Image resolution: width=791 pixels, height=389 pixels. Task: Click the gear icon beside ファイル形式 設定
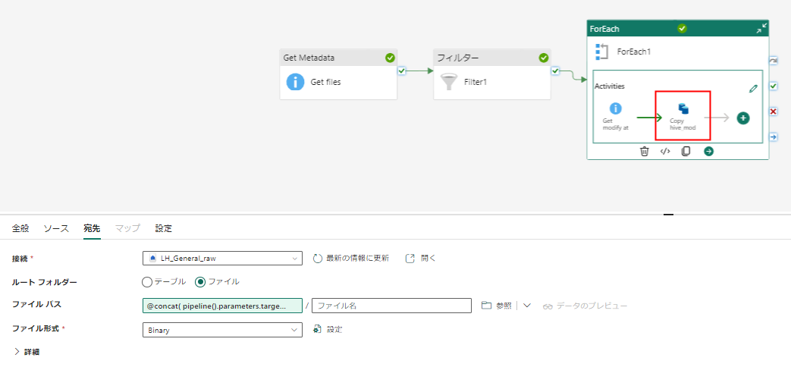(x=317, y=329)
